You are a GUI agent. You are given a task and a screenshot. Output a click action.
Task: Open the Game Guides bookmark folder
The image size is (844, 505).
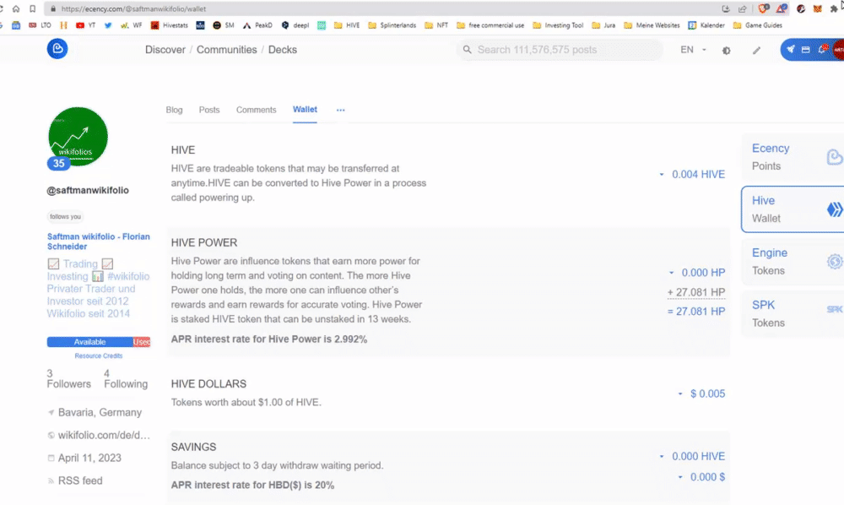[x=758, y=25]
